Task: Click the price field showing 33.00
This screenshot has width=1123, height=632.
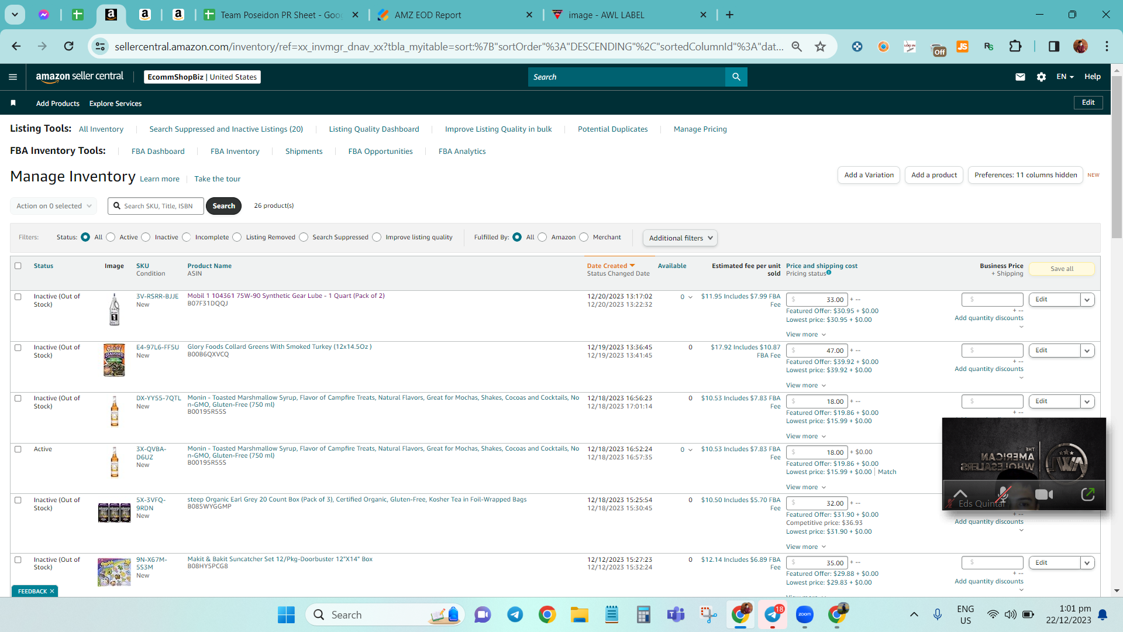Action: (817, 300)
